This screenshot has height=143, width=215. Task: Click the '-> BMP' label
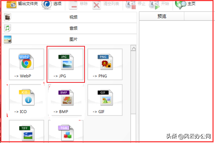(x=61, y=111)
